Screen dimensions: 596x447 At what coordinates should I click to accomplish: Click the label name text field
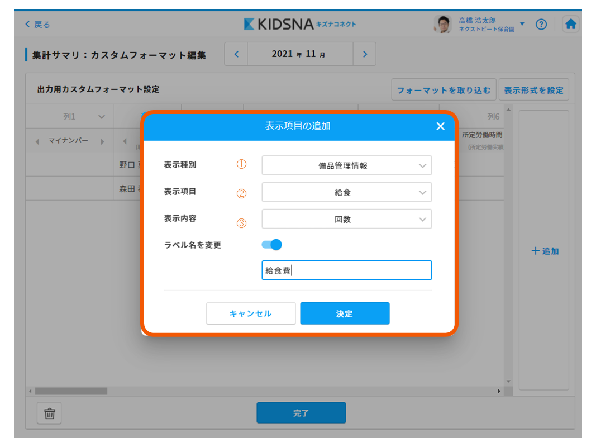pos(346,270)
